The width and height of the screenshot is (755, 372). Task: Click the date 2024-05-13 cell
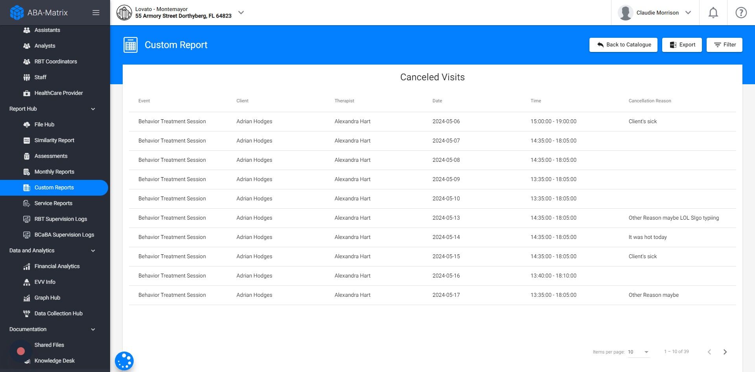(x=446, y=218)
